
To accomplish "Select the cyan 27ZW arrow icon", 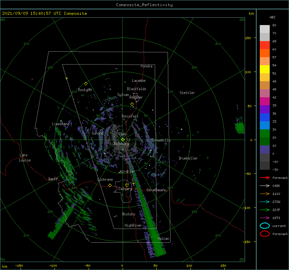I will 265,202.
